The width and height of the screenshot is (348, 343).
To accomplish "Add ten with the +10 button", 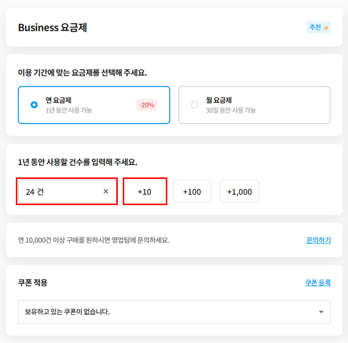I will coord(145,191).
